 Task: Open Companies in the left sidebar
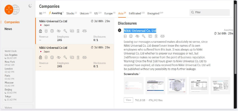[12, 22]
